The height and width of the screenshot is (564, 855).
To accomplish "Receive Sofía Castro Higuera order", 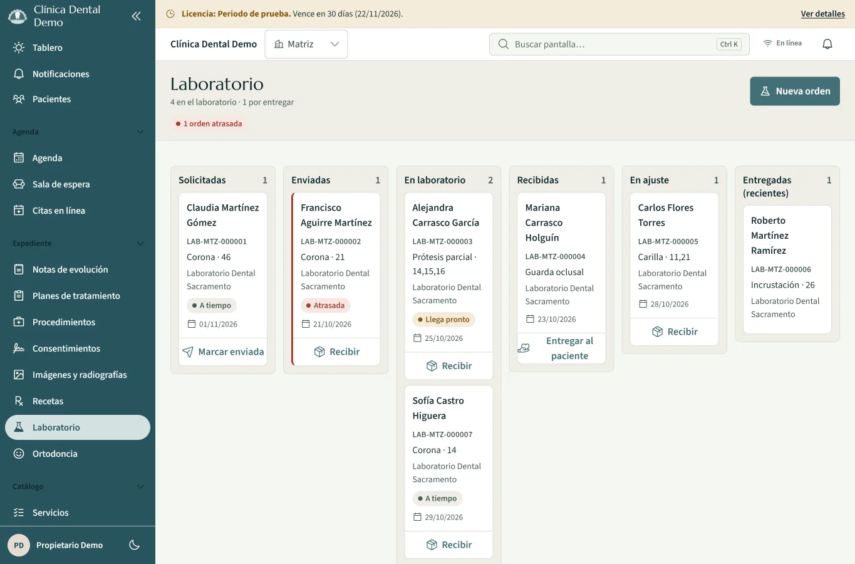I will pos(448,545).
